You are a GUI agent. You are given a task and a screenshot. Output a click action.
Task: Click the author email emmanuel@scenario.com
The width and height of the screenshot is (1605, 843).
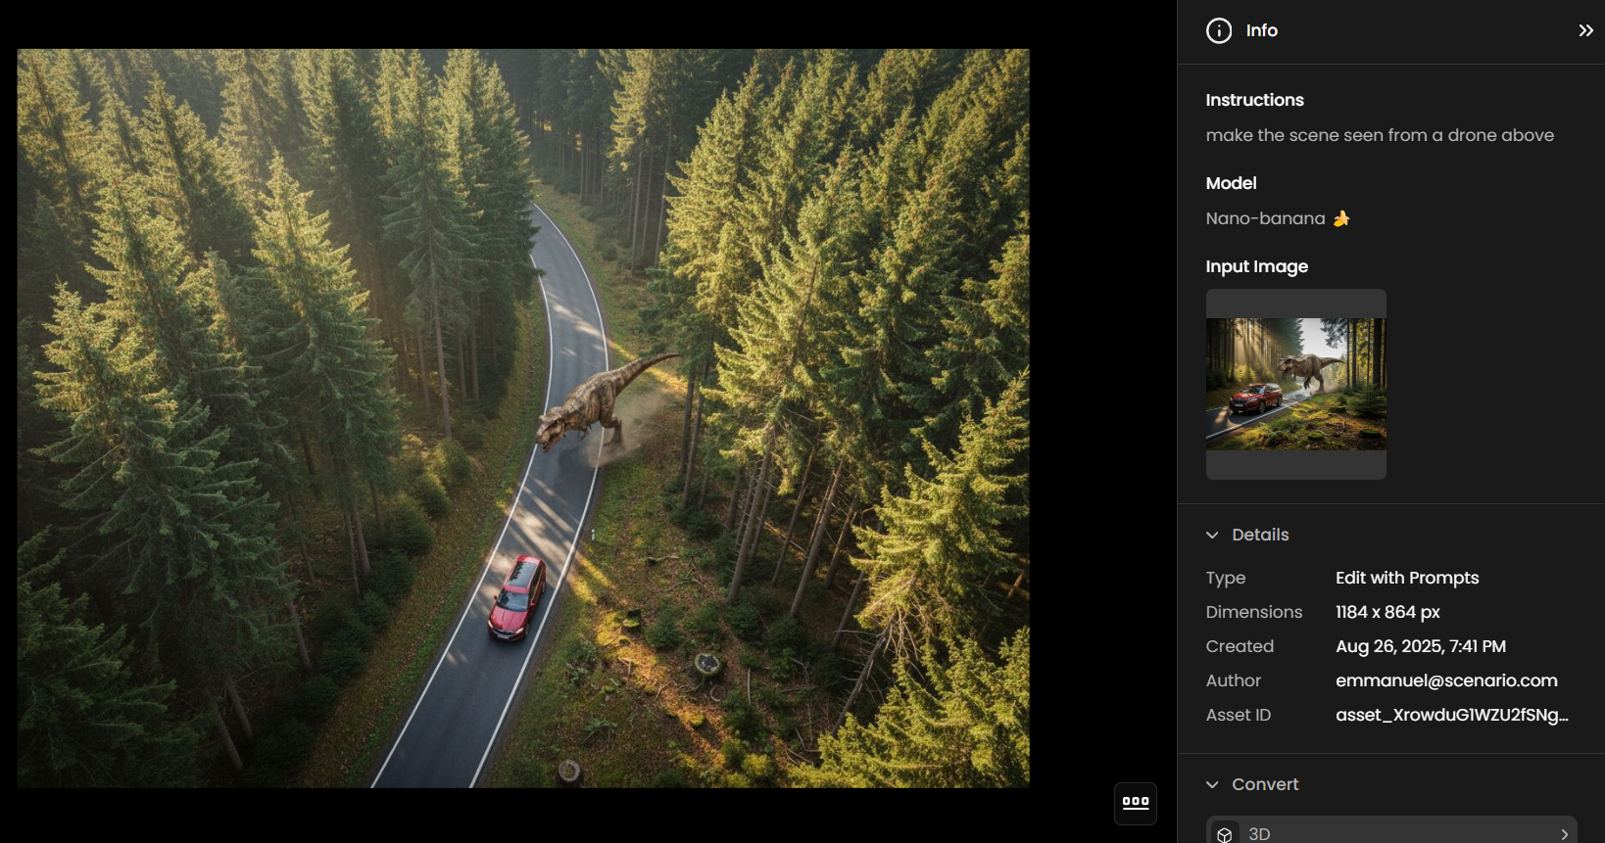pos(1446,680)
